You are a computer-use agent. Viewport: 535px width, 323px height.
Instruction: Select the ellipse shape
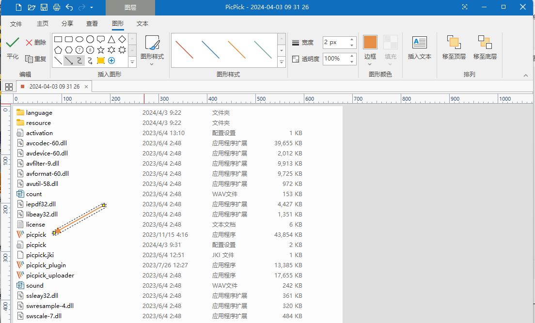(79, 39)
